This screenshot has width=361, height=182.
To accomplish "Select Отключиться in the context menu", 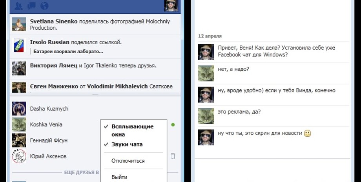I will click(x=128, y=161).
